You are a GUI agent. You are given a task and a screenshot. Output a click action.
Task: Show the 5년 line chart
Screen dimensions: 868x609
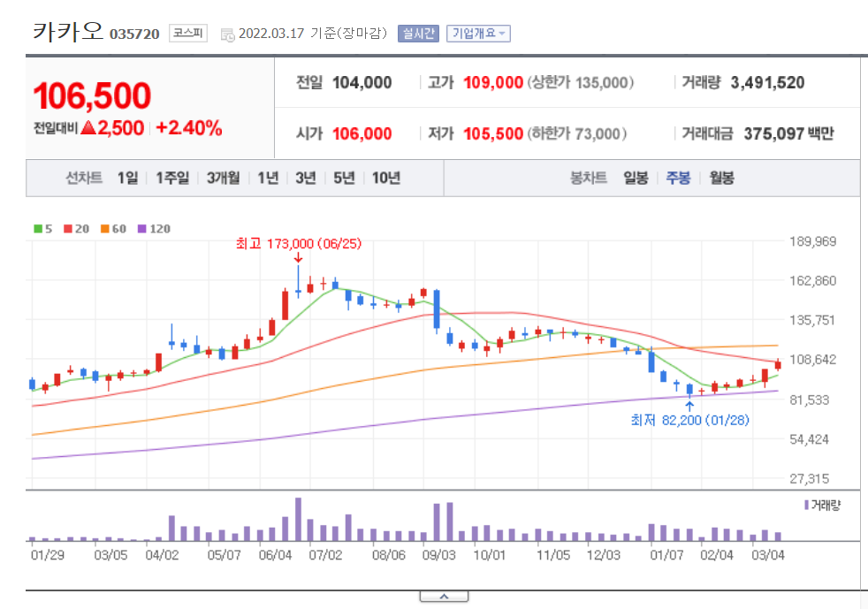[x=344, y=178]
